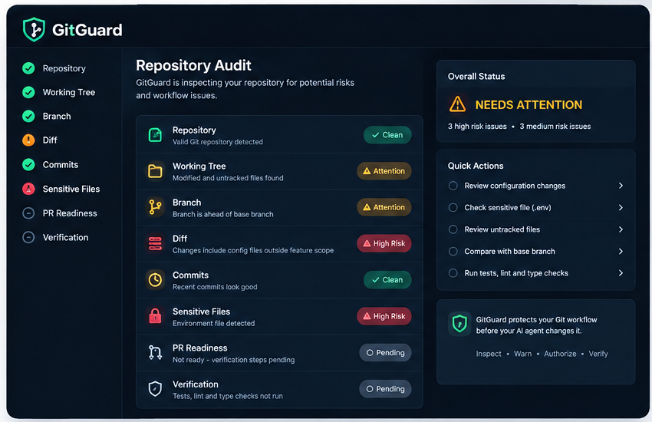The image size is (652, 422).
Task: Click the Attention badge in the Working Tree row
Action: tap(384, 171)
